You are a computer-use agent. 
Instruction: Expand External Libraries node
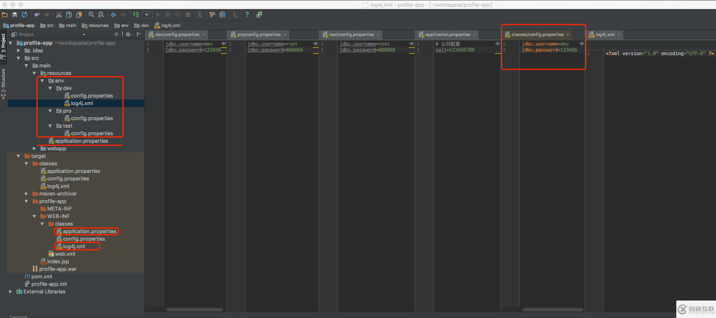11,291
